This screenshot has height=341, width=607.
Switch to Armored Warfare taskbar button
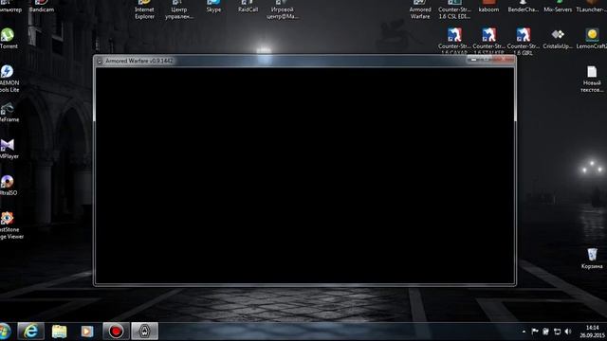coord(144,332)
